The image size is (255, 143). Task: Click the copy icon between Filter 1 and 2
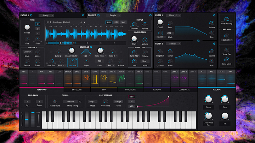(x=198, y=41)
